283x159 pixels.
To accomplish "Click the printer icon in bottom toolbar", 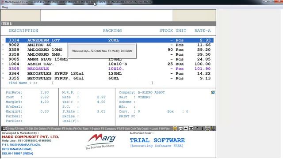I will click(207, 129).
